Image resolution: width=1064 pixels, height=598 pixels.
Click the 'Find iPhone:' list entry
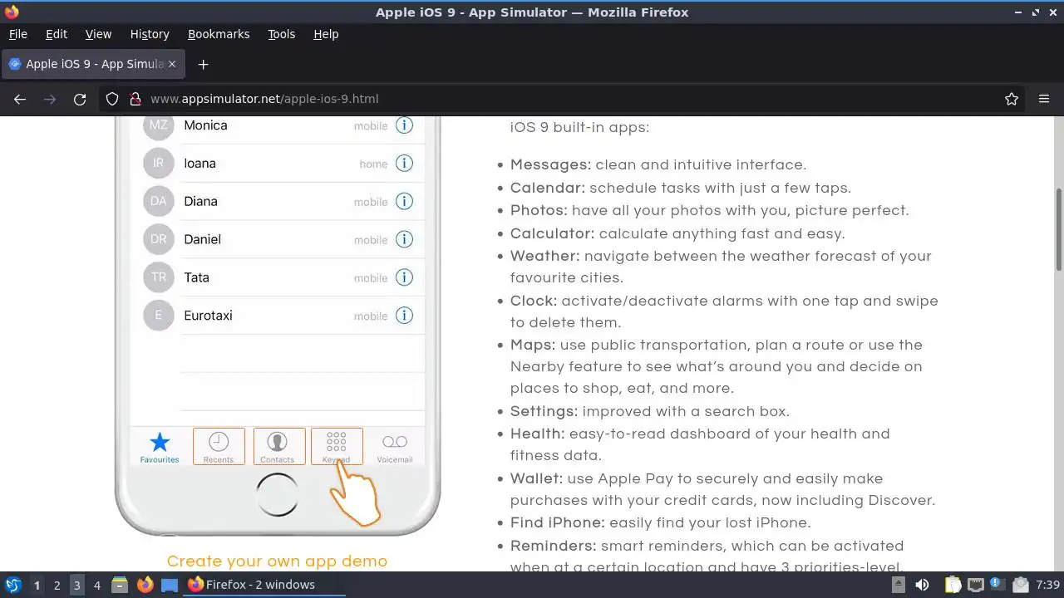pyautogui.click(x=660, y=522)
